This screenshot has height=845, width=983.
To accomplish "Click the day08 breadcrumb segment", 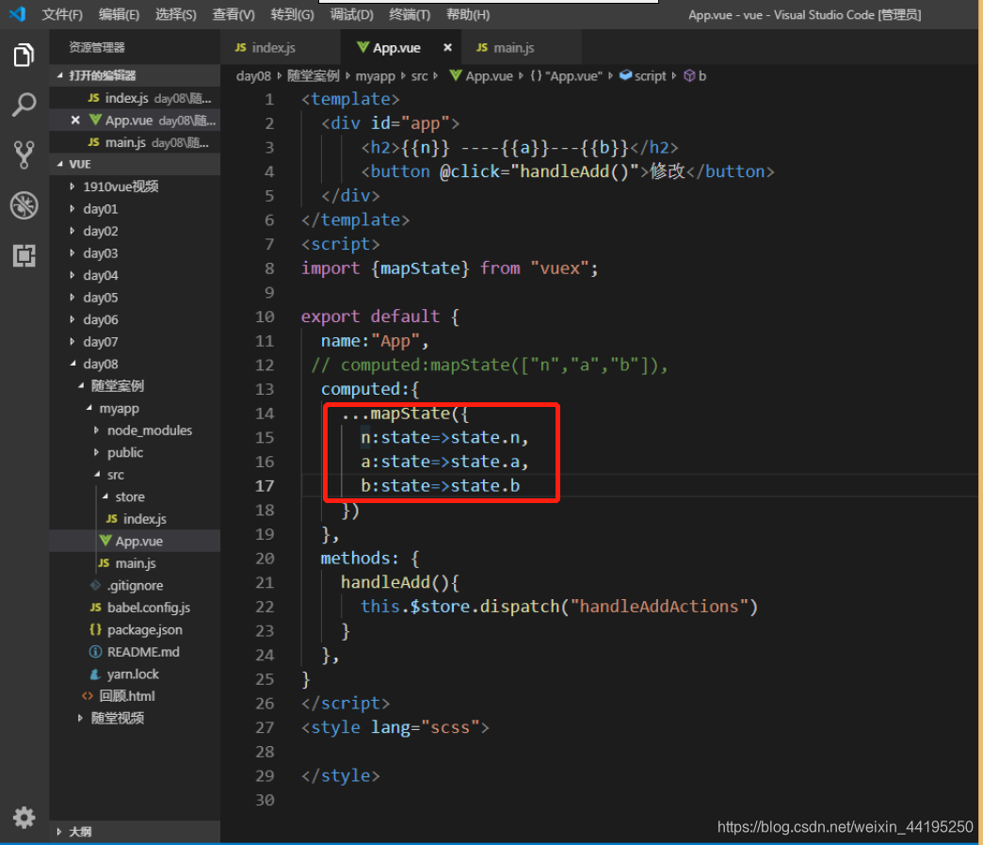I will coord(253,76).
